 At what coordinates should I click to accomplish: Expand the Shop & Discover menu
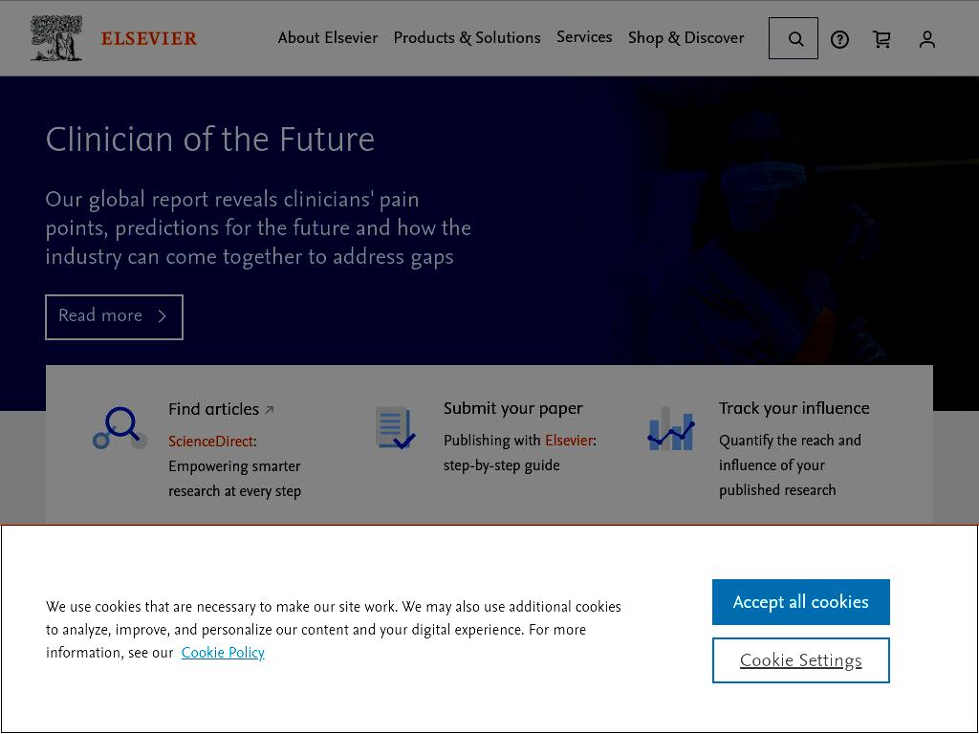tap(686, 37)
